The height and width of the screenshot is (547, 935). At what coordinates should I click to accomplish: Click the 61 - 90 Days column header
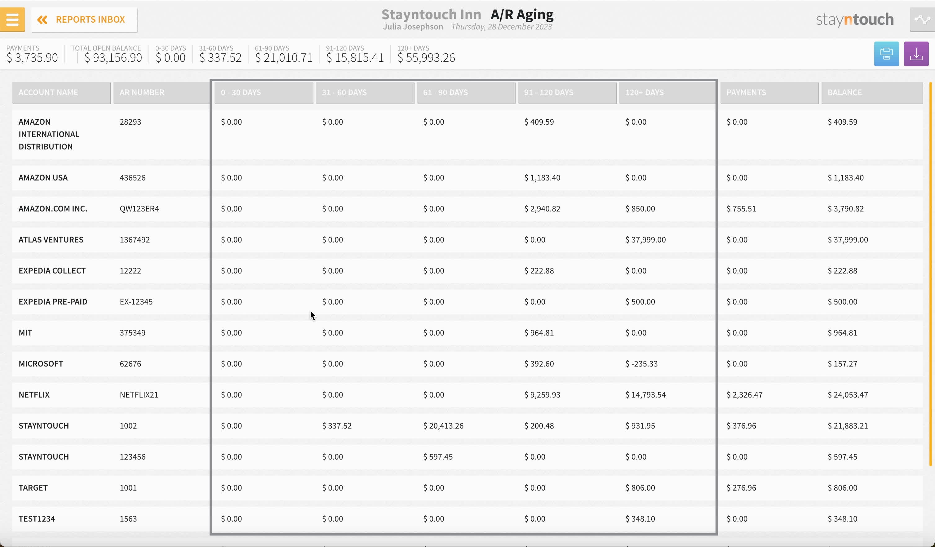(x=466, y=92)
